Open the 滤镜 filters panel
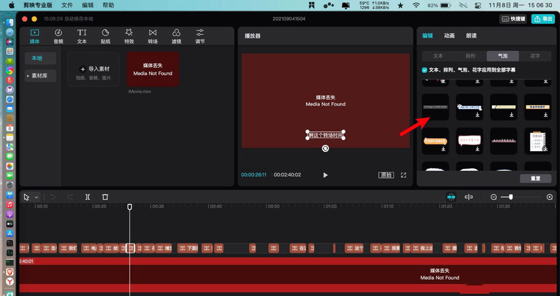 (x=176, y=36)
